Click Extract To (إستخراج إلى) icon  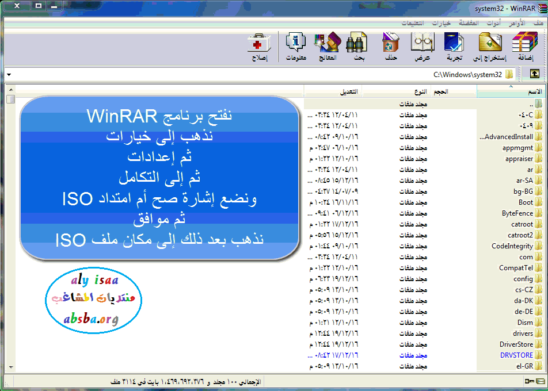point(490,47)
